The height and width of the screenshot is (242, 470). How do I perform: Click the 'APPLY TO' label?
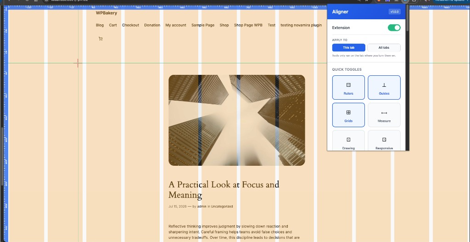[x=340, y=40]
